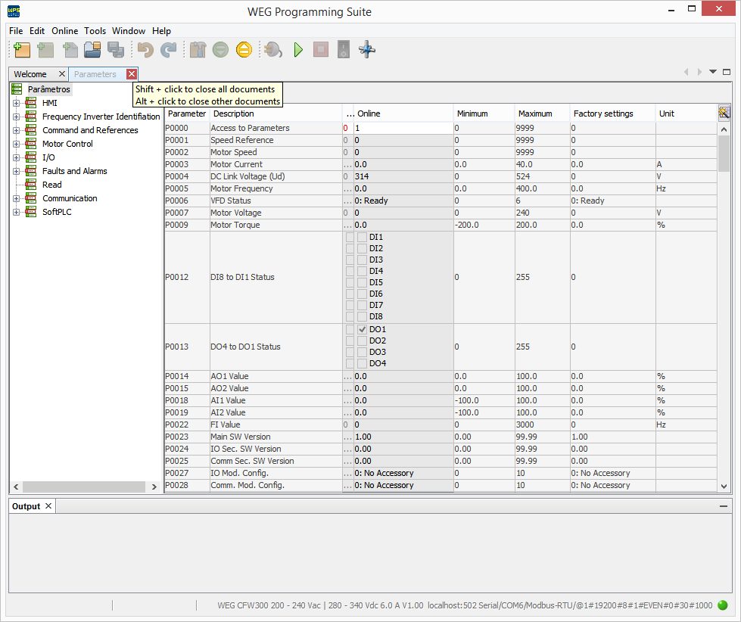Open an existing project from the toolbar
The height and width of the screenshot is (622, 741).
click(x=92, y=49)
